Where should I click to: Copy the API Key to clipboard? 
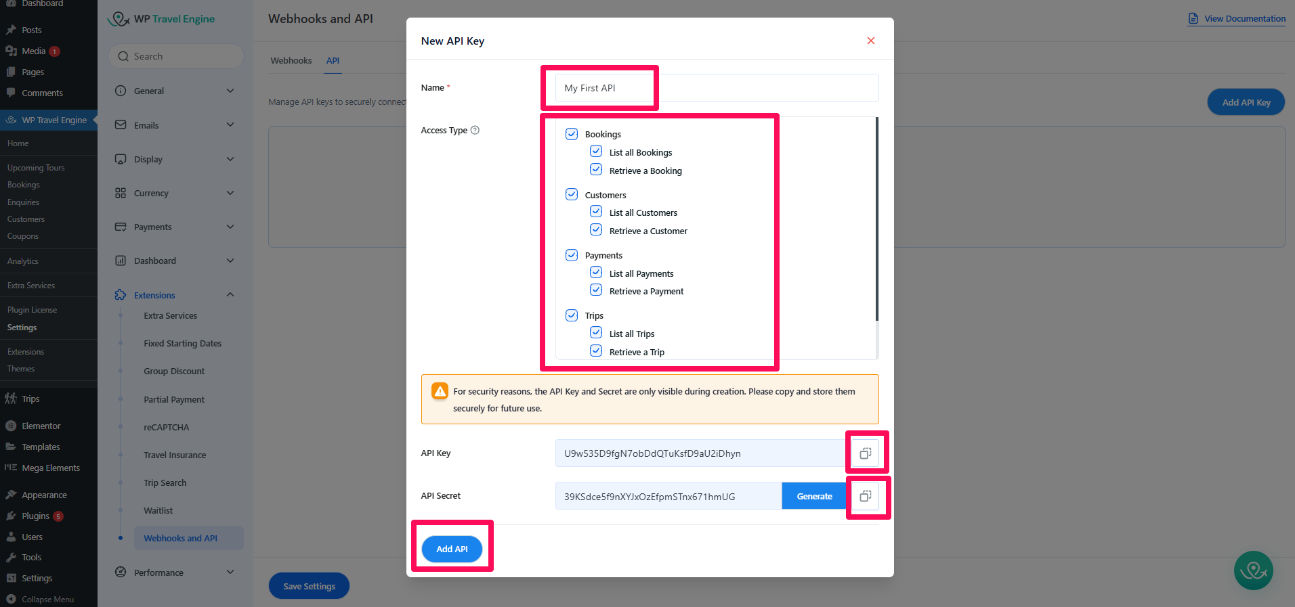(x=865, y=453)
